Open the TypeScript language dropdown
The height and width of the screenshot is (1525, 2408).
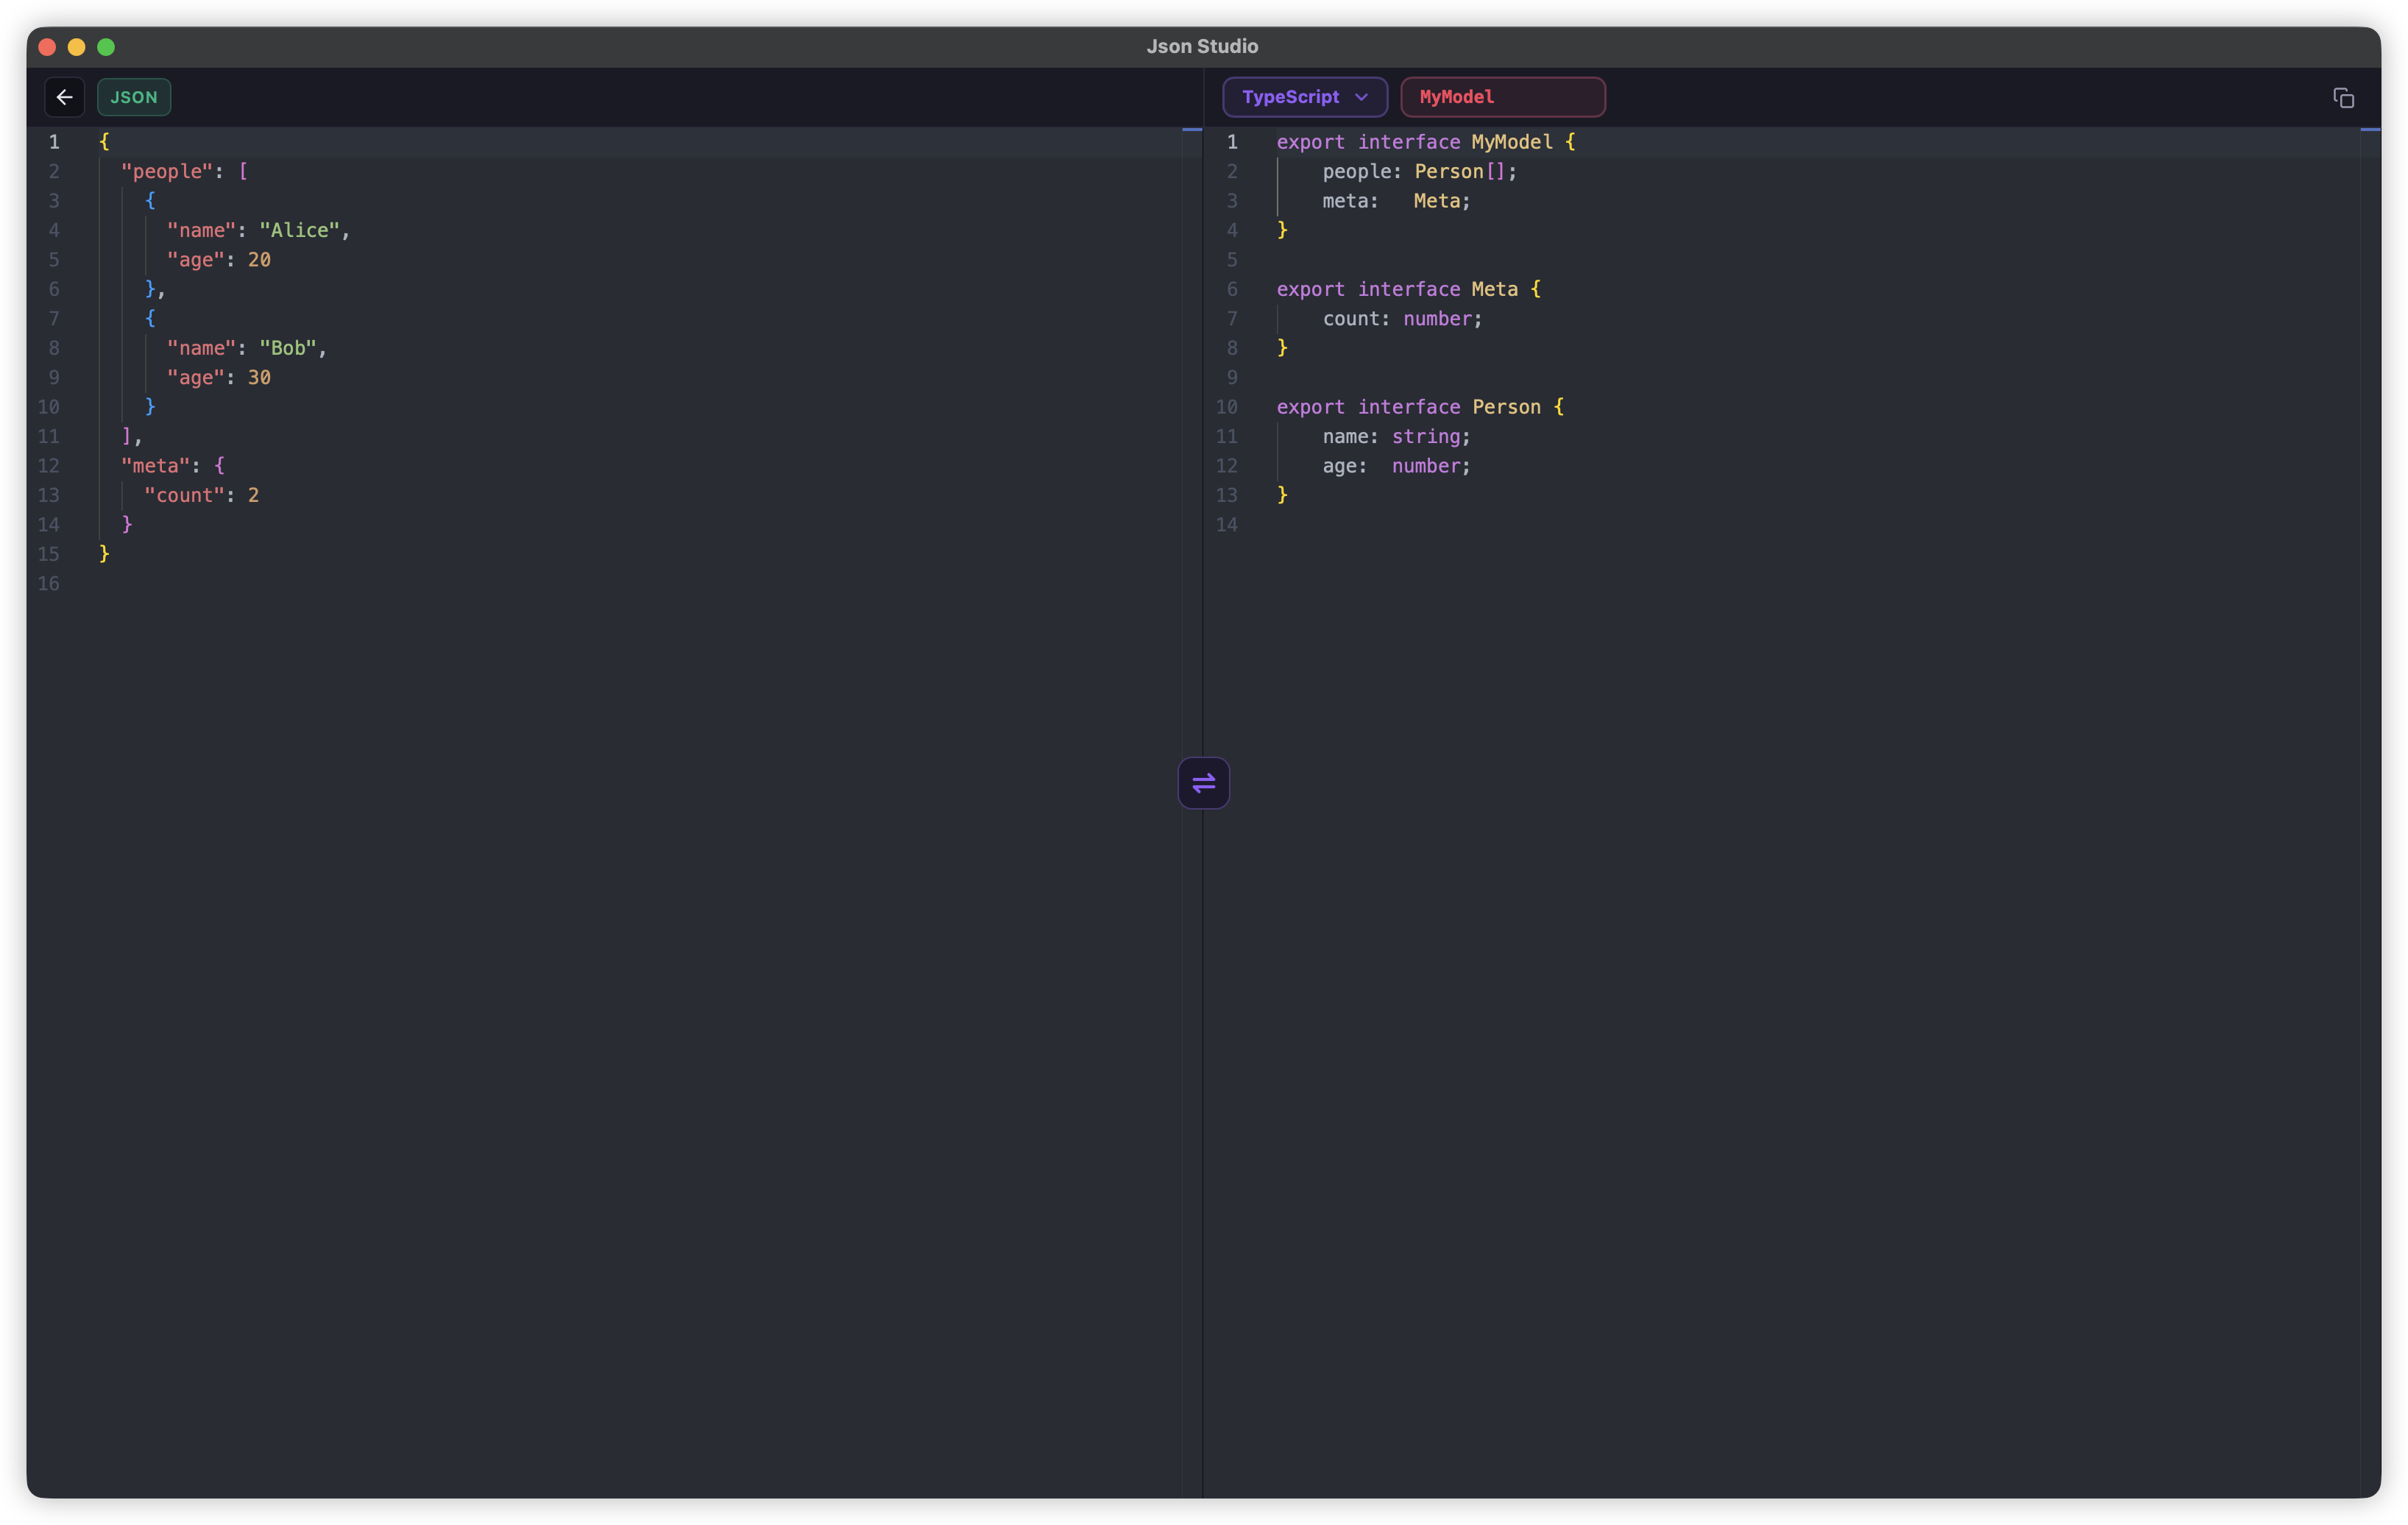pyautogui.click(x=1304, y=97)
